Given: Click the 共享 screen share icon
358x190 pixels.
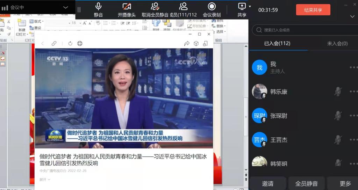Looking at the screenshot, I should (242, 7).
